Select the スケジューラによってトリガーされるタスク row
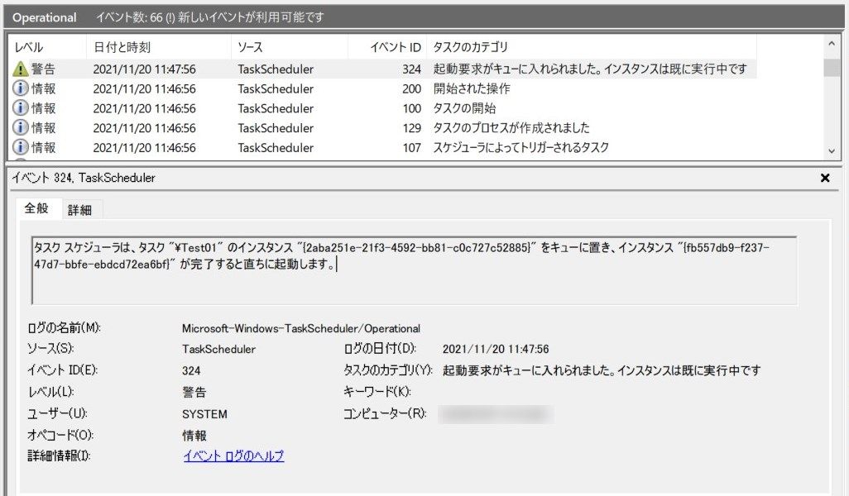The image size is (849, 496). [521, 148]
